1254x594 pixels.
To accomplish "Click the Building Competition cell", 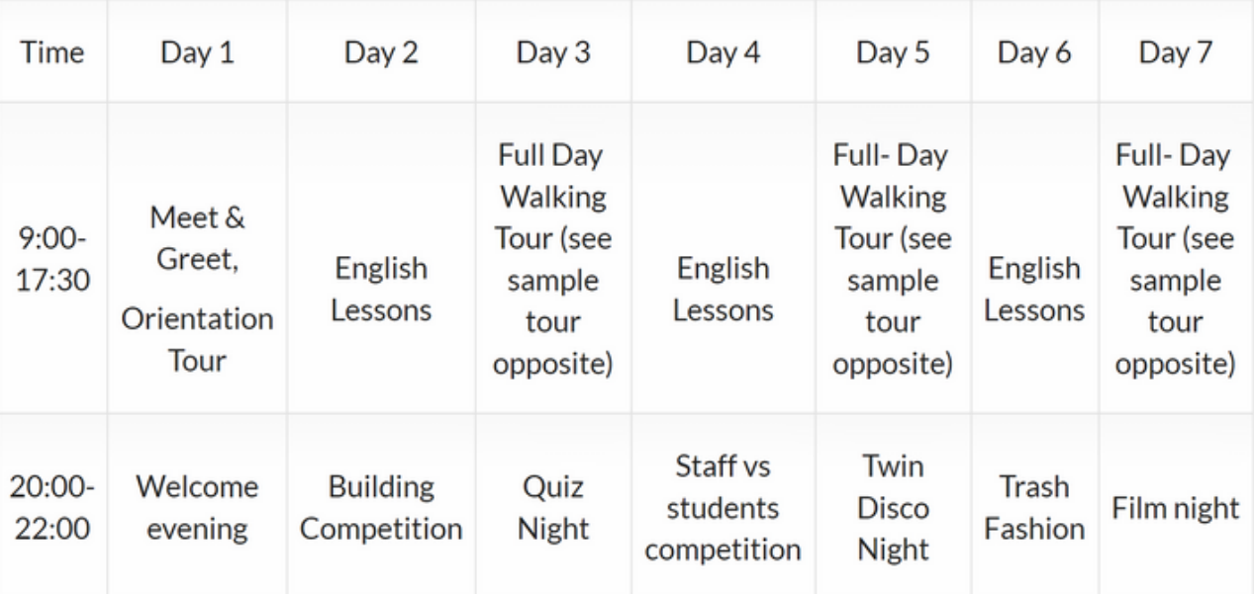I will coord(381,507).
